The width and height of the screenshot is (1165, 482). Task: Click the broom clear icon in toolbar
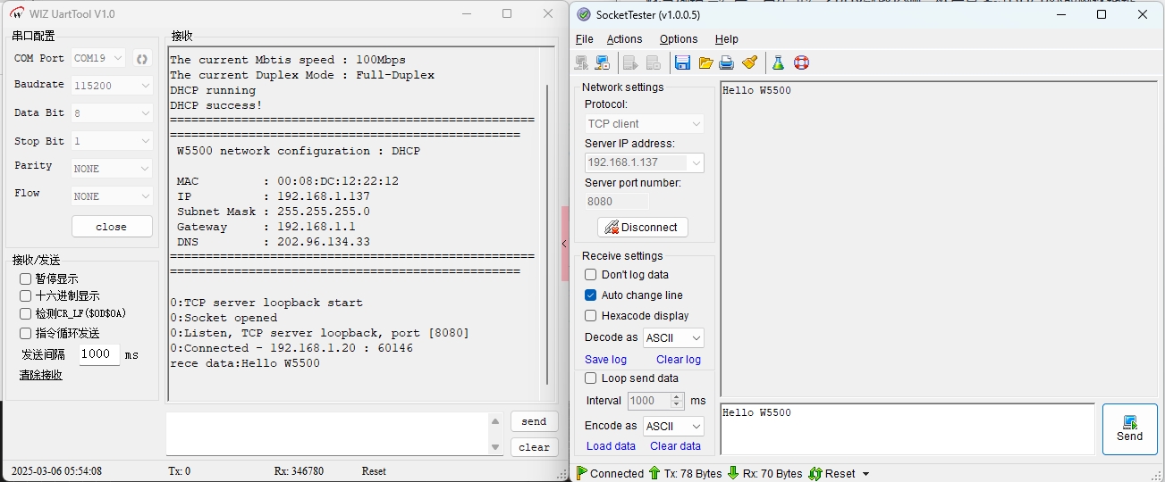(750, 62)
